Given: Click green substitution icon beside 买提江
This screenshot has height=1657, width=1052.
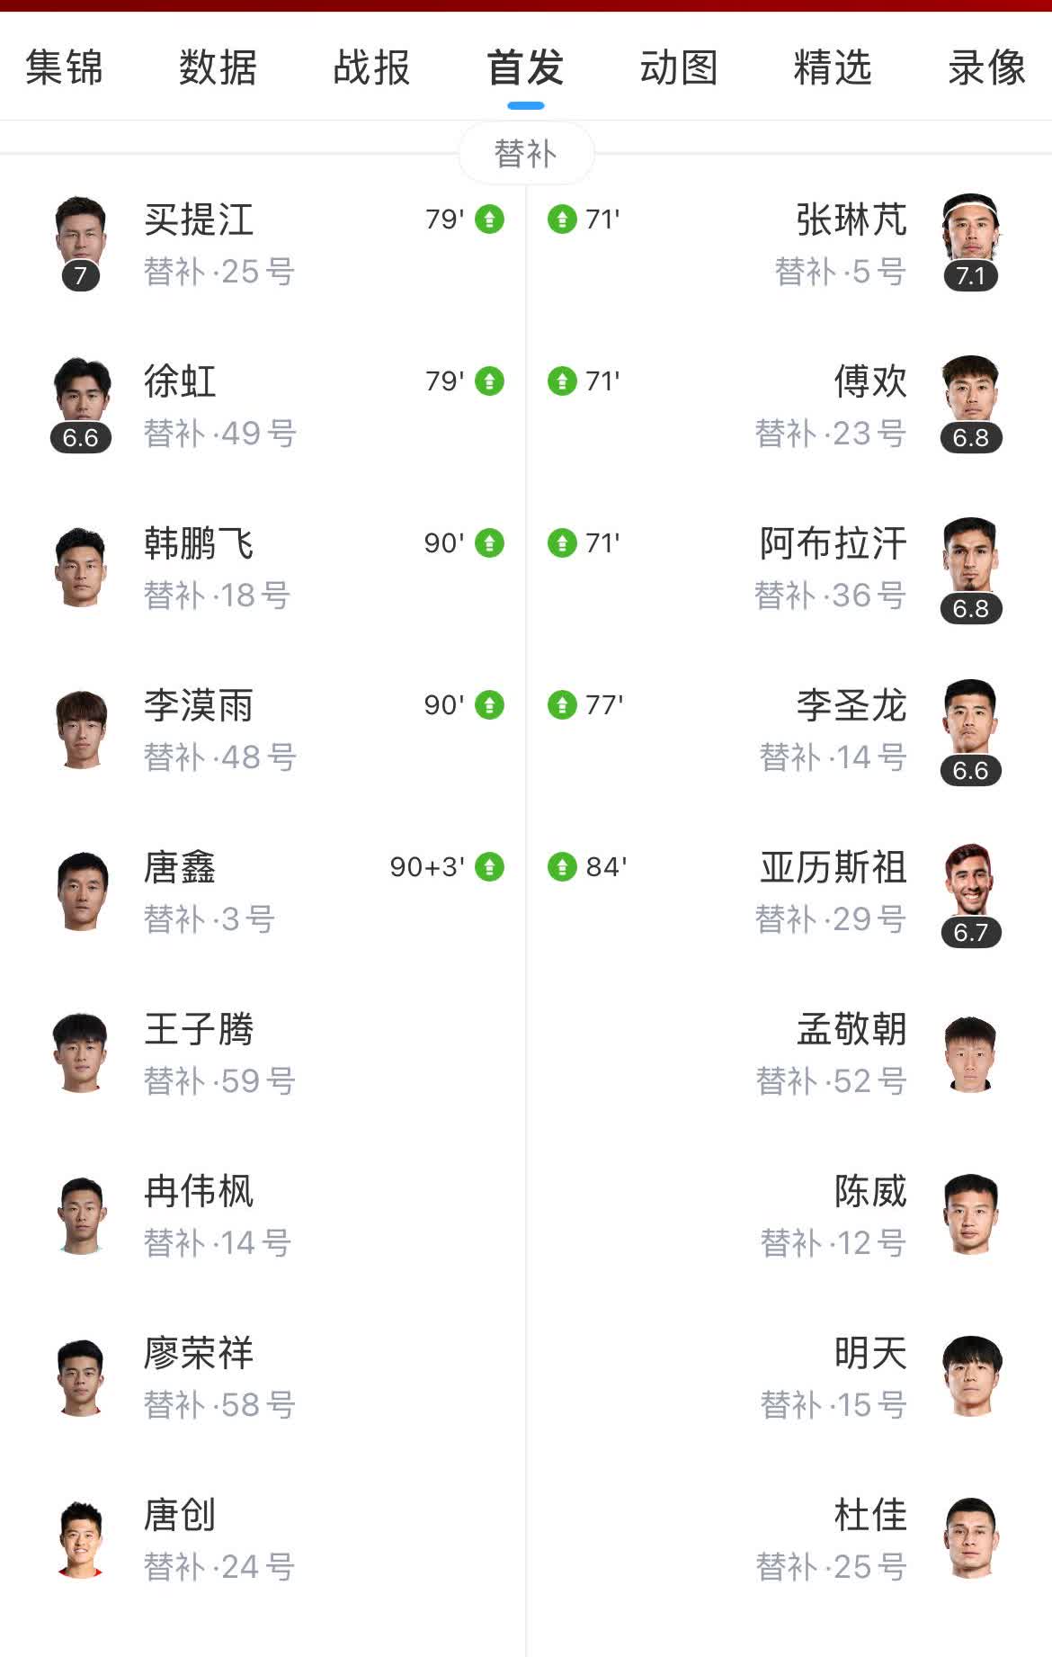Looking at the screenshot, I should [x=489, y=219].
